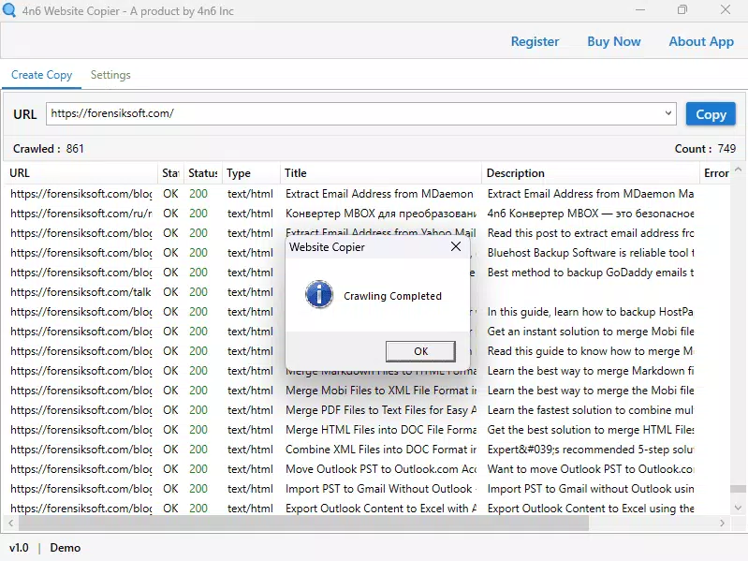Sort by the Status code column header
This screenshot has width=748, height=561.
pos(203,173)
